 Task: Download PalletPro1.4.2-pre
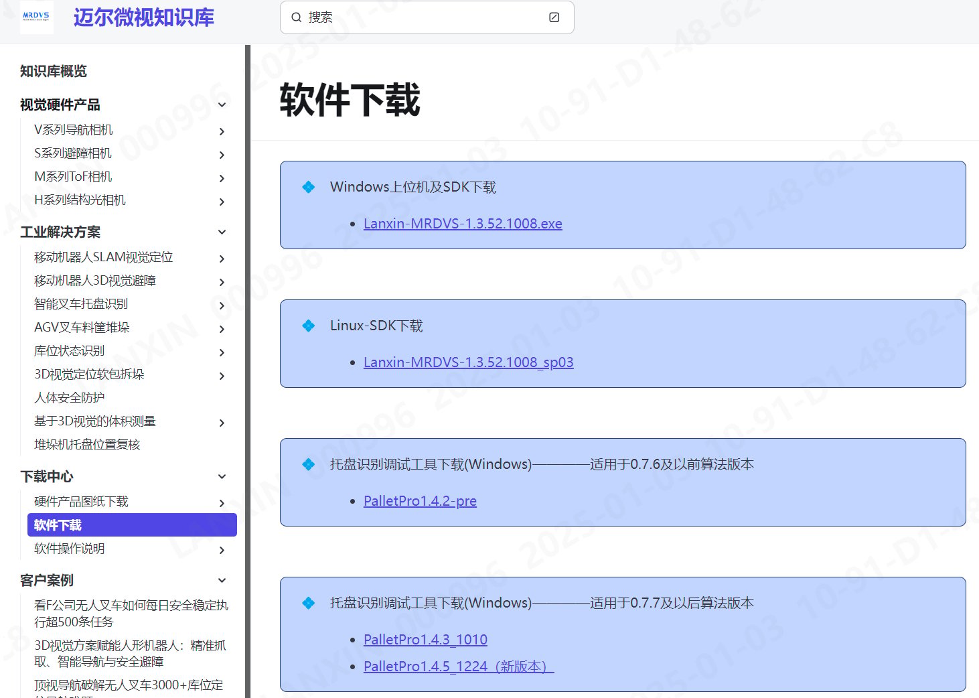point(420,501)
